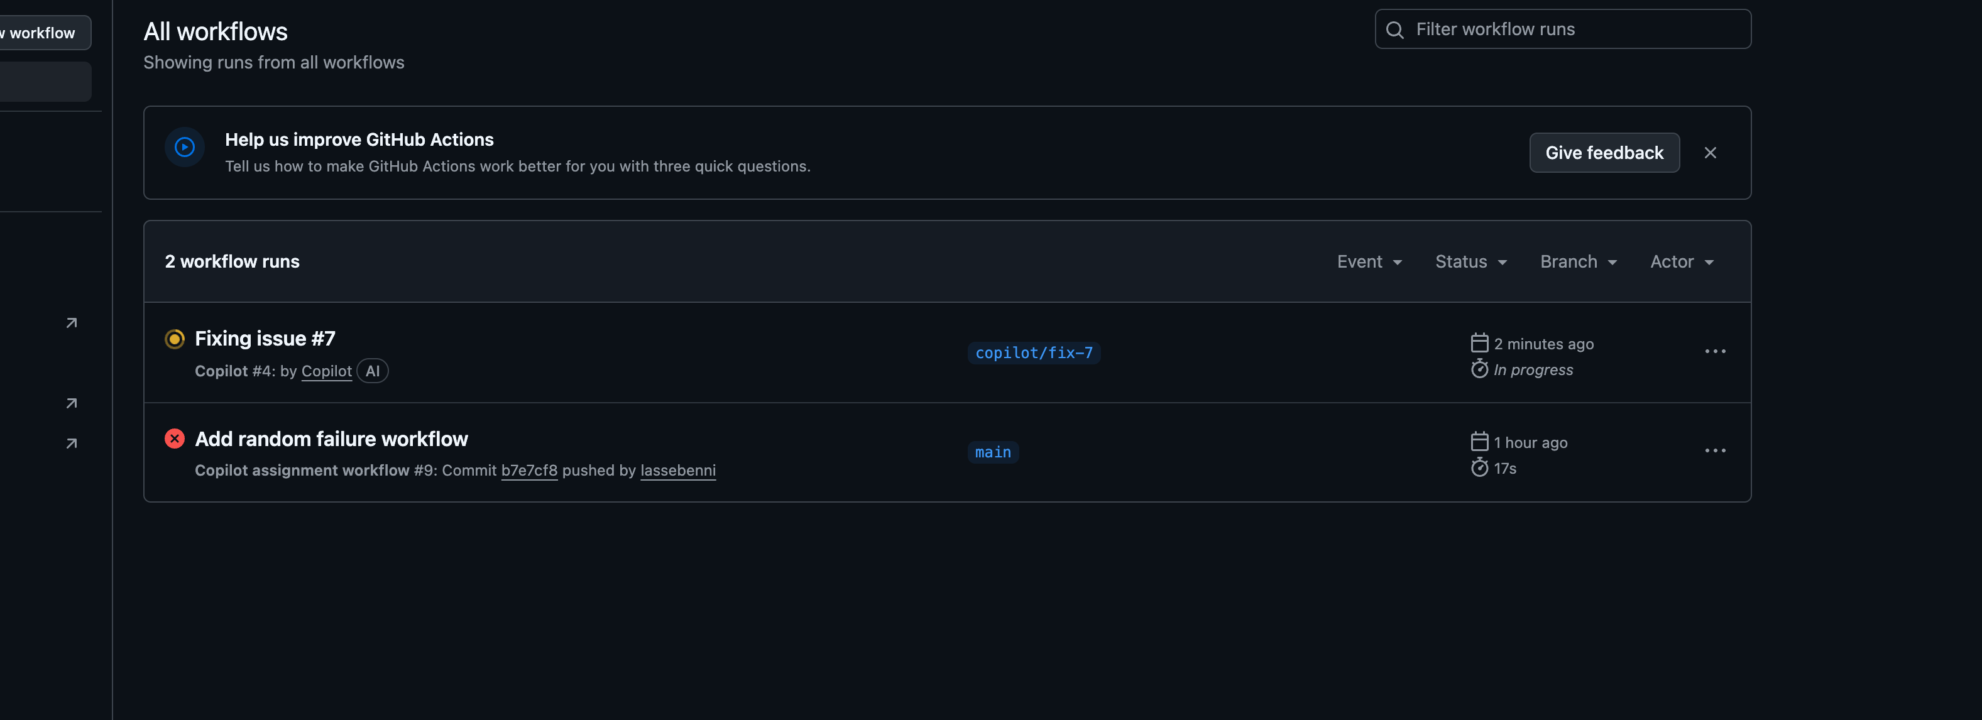Click the middle external-link arrow in sidebar
The height and width of the screenshot is (720, 1982).
pyautogui.click(x=72, y=403)
